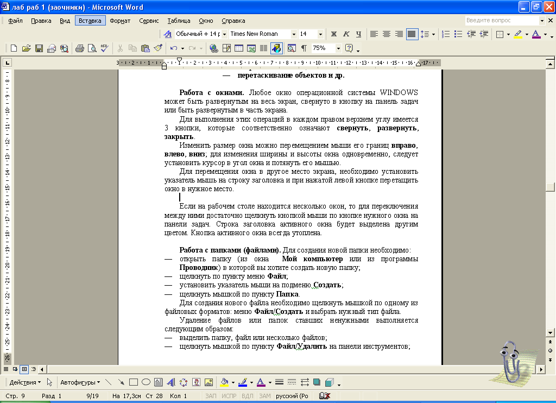Apply font color from formatting toolbar
The image size is (556, 403).
click(536, 34)
